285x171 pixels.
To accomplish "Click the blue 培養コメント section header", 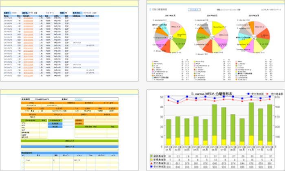I will click(x=70, y=147).
